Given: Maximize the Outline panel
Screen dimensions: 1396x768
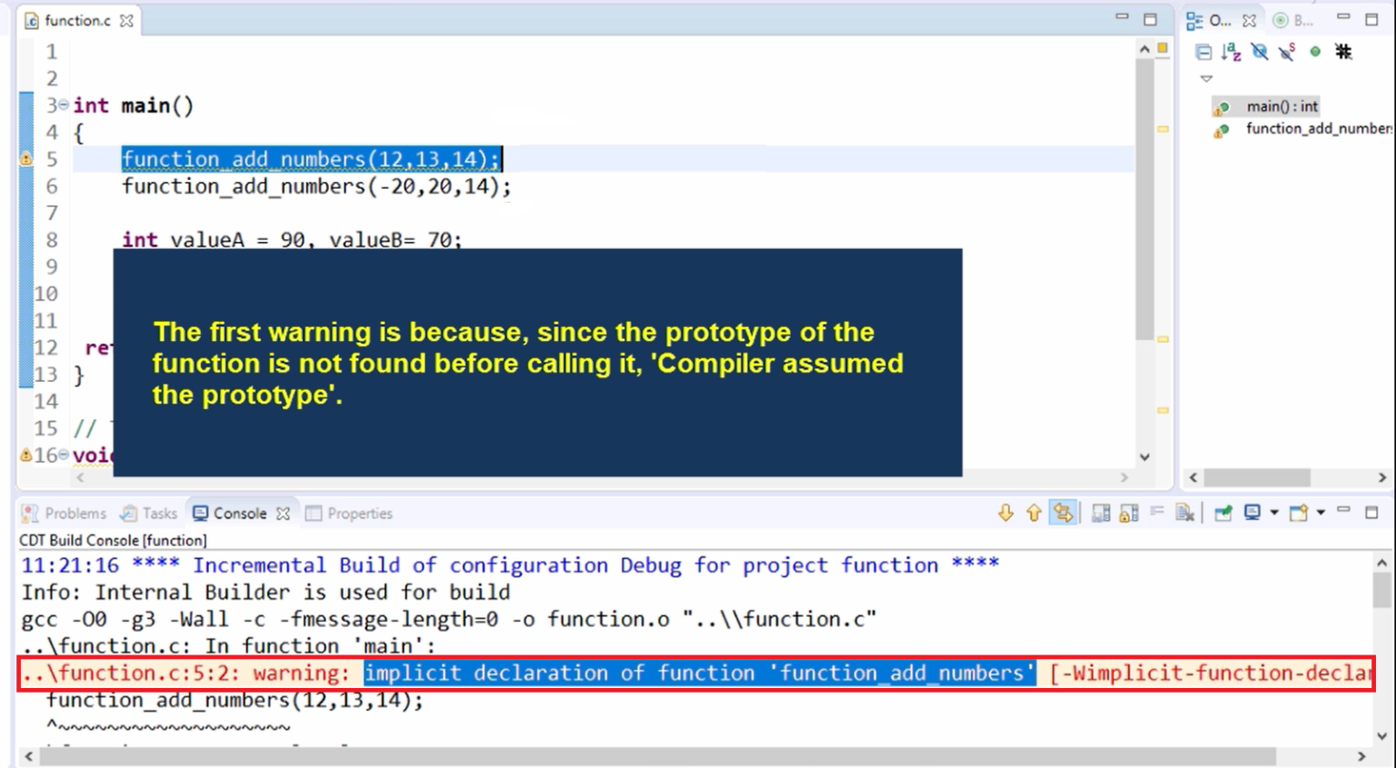Looking at the screenshot, I should click(1371, 19).
